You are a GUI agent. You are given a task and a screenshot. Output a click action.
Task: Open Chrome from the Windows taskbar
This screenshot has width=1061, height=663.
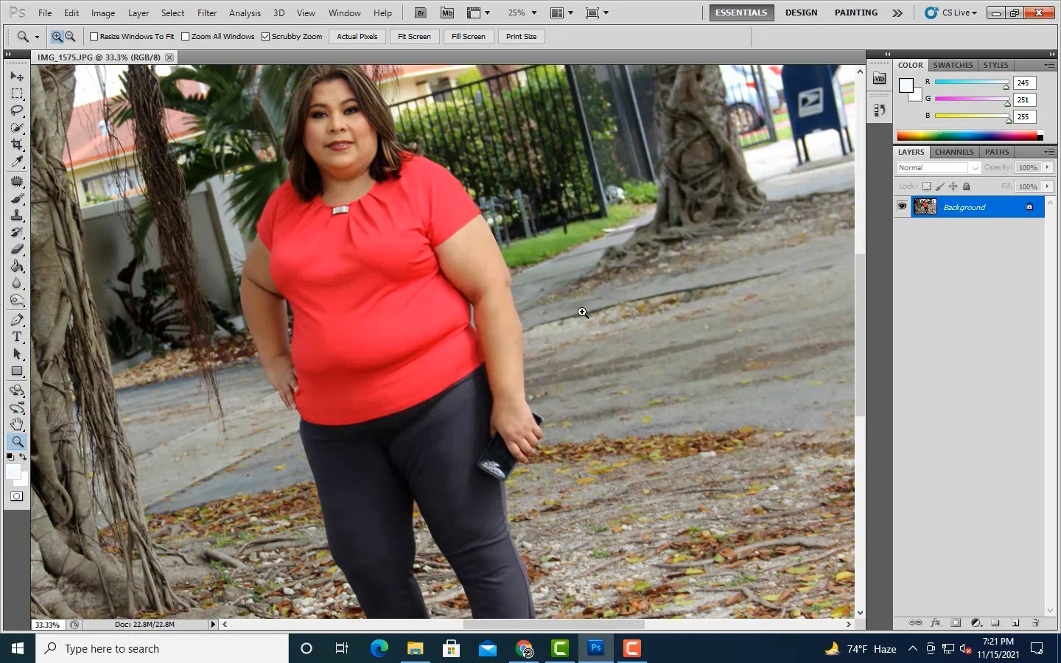524,648
